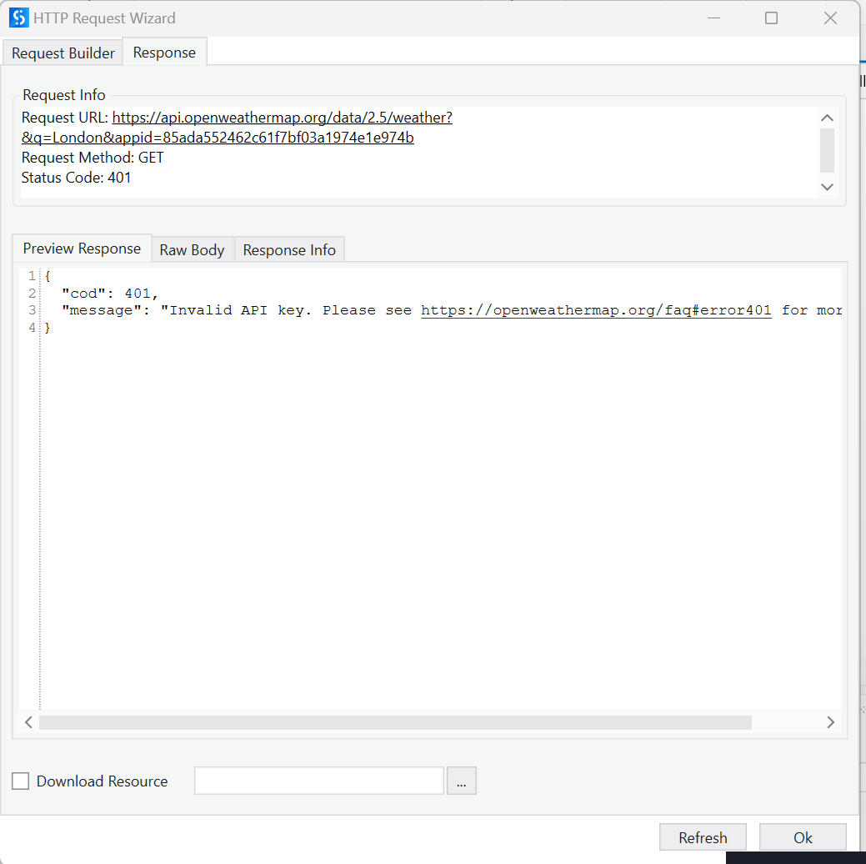This screenshot has width=866, height=864.
Task: Click the Refresh button
Action: tap(703, 837)
